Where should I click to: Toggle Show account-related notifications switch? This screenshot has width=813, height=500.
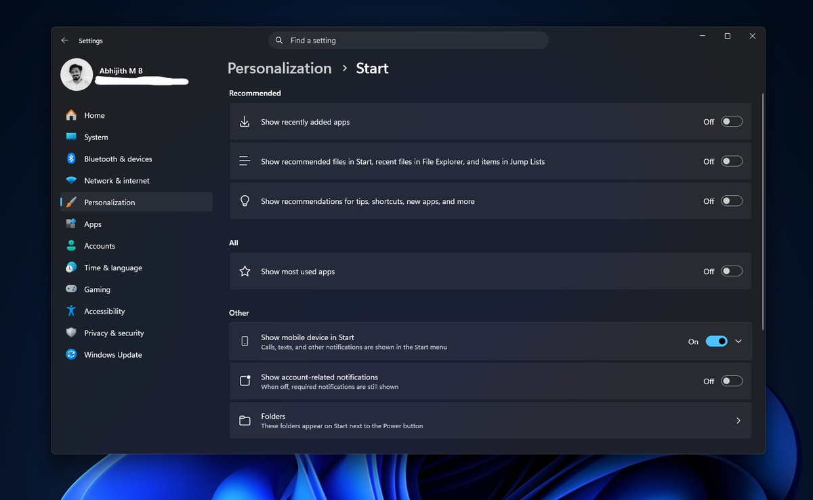732,381
